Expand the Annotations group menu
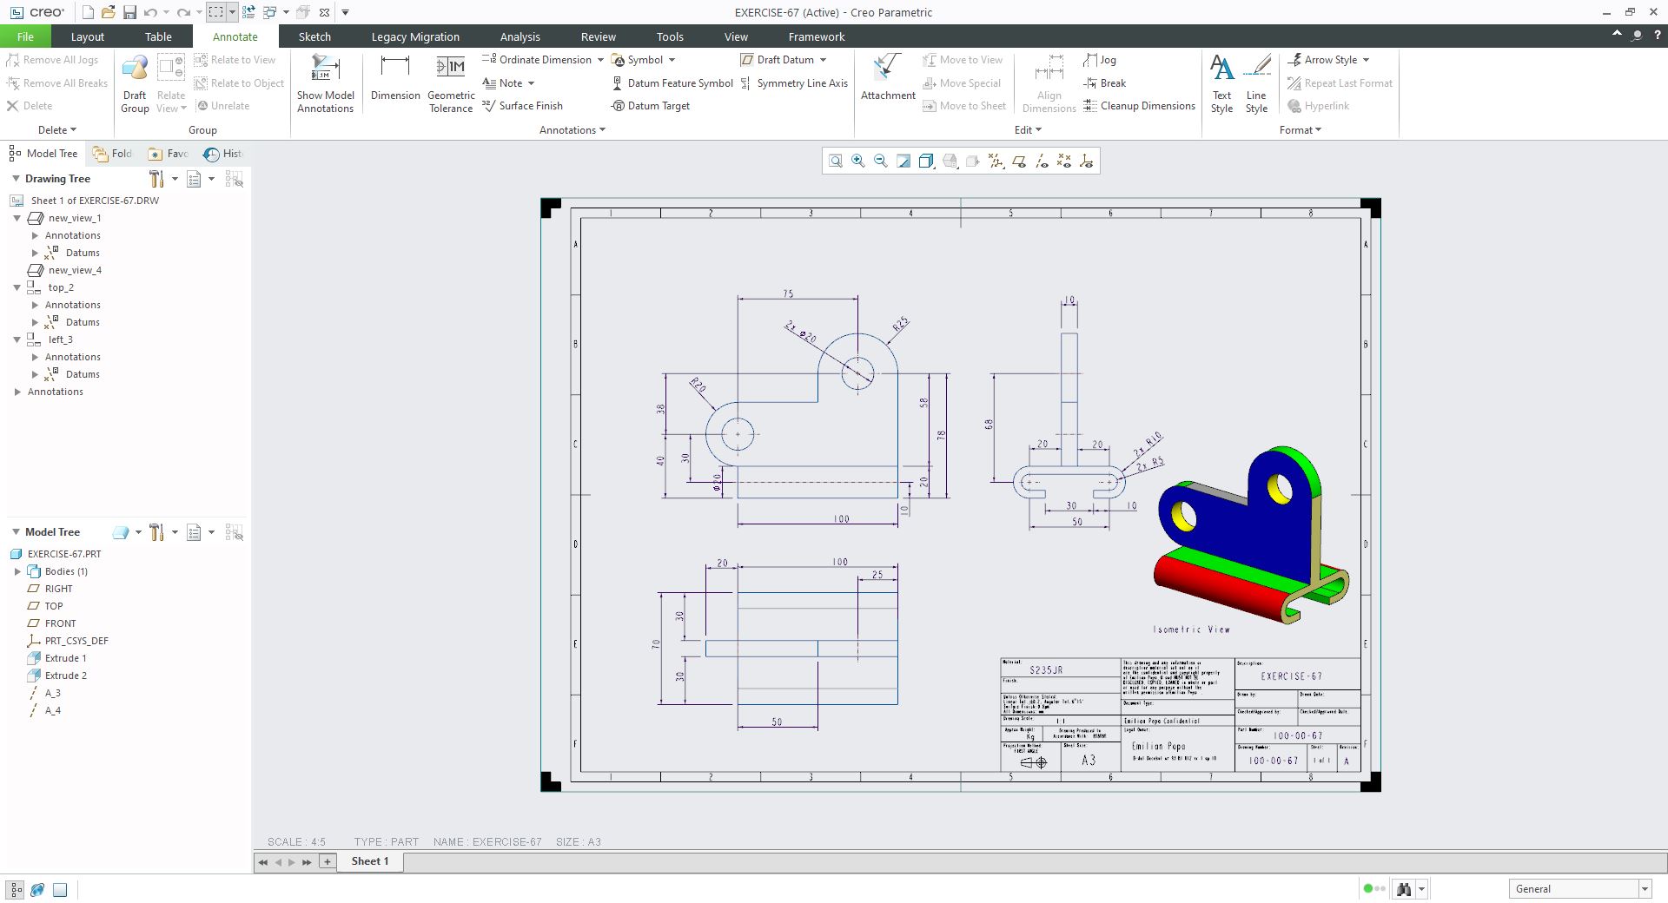1668x903 pixels. pyautogui.click(x=573, y=130)
